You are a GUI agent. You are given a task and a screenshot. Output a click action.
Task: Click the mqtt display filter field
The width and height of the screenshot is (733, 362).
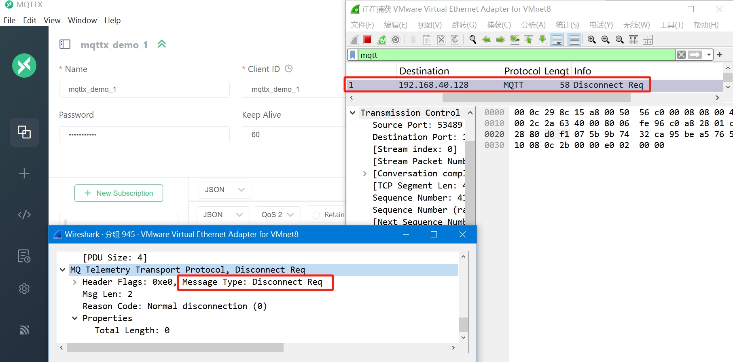517,55
